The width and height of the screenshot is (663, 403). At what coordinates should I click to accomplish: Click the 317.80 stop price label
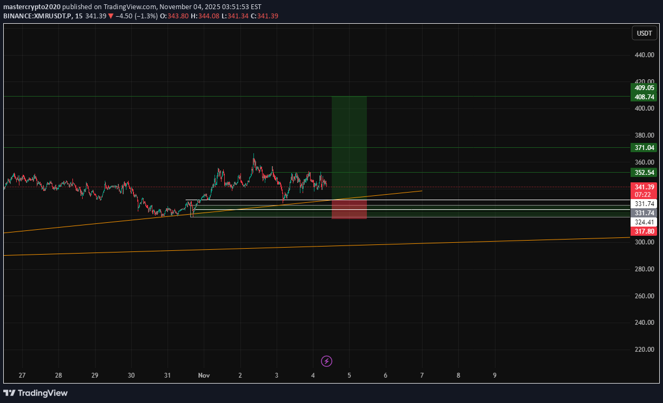pos(644,231)
